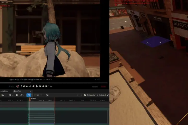Switch to the 브라우저 4 tab
The height and width of the screenshot is (125, 188).
4,91
